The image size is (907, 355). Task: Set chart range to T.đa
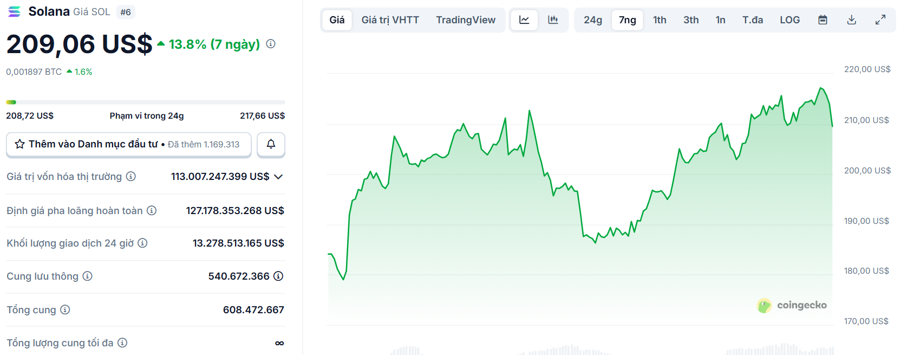(x=753, y=20)
